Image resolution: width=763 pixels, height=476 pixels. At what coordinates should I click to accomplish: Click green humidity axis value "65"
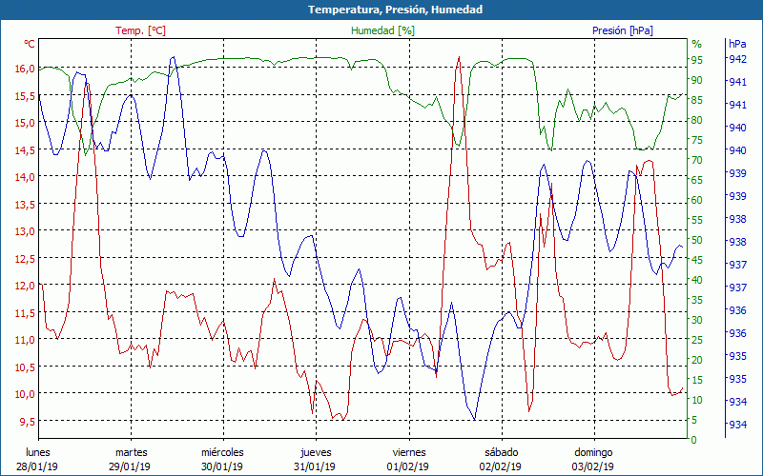click(697, 180)
